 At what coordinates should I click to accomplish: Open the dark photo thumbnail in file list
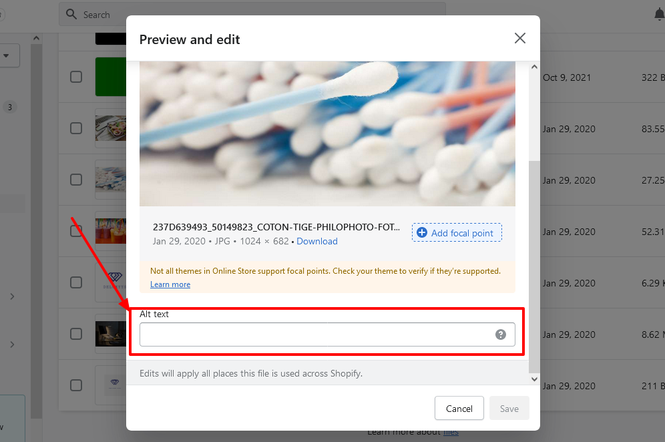110,334
